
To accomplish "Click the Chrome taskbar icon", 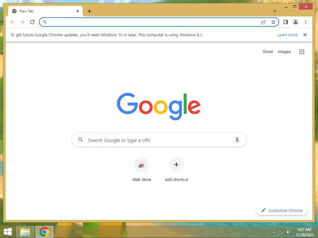I will point(44,232).
